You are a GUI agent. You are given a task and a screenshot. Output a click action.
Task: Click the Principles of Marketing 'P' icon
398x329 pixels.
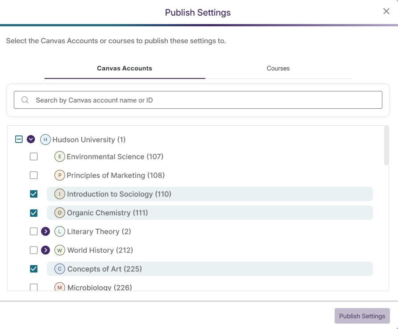[60, 175]
